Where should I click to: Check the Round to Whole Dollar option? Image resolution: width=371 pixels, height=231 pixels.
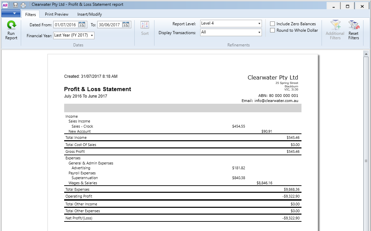tap(272, 30)
